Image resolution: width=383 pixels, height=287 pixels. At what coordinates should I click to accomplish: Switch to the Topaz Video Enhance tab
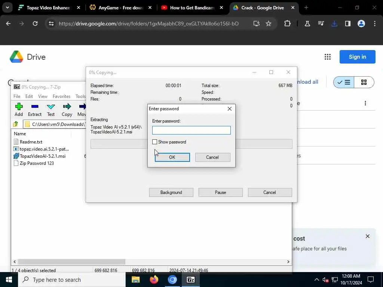pyautogui.click(x=48, y=8)
